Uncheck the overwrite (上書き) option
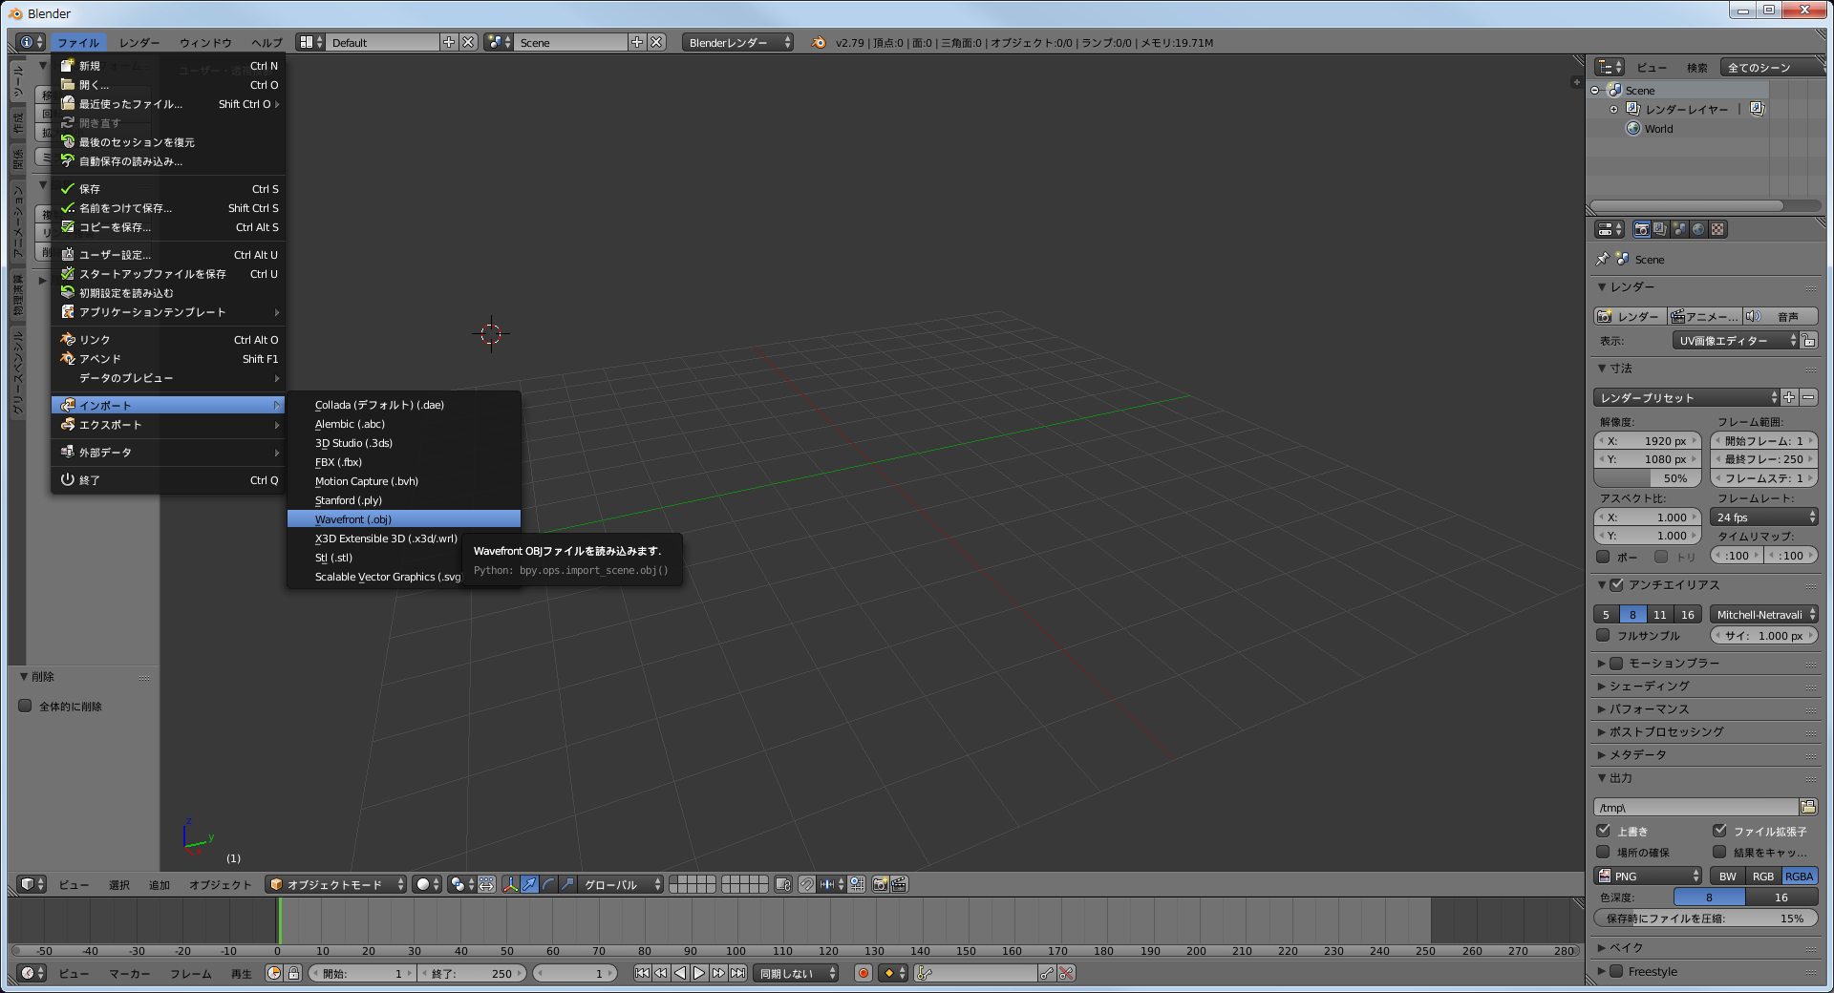This screenshot has width=1834, height=993. pyautogui.click(x=1603, y=831)
